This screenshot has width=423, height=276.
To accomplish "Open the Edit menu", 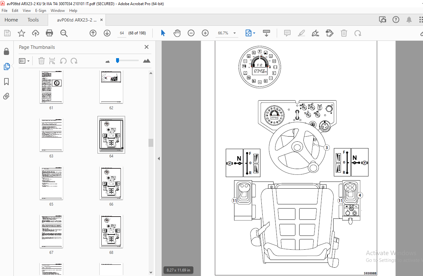I will (15, 11).
